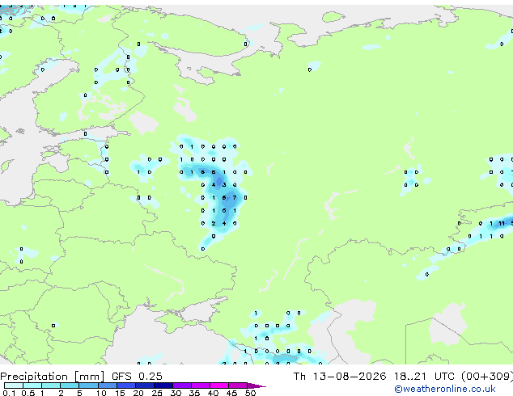The height and width of the screenshot is (396, 513).
Task: Click the "Precipitation" title word
Action: pyautogui.click(x=34, y=377)
